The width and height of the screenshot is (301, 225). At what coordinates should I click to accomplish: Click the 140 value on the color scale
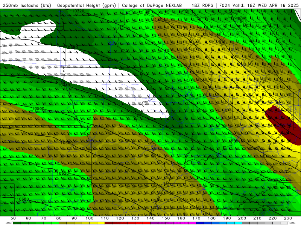[x=150, y=218]
